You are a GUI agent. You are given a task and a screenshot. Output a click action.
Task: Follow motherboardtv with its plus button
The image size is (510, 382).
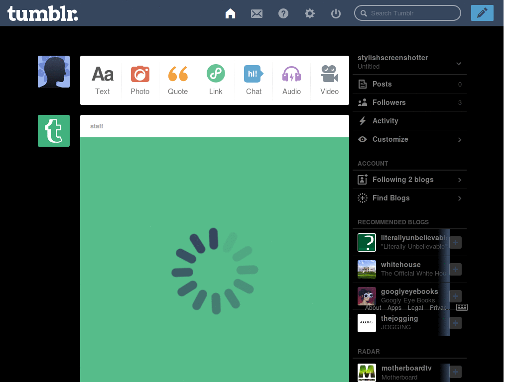(x=455, y=372)
